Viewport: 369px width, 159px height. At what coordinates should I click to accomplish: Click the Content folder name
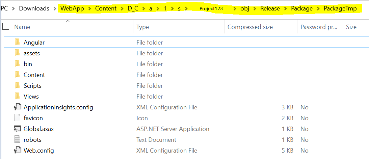34,75
